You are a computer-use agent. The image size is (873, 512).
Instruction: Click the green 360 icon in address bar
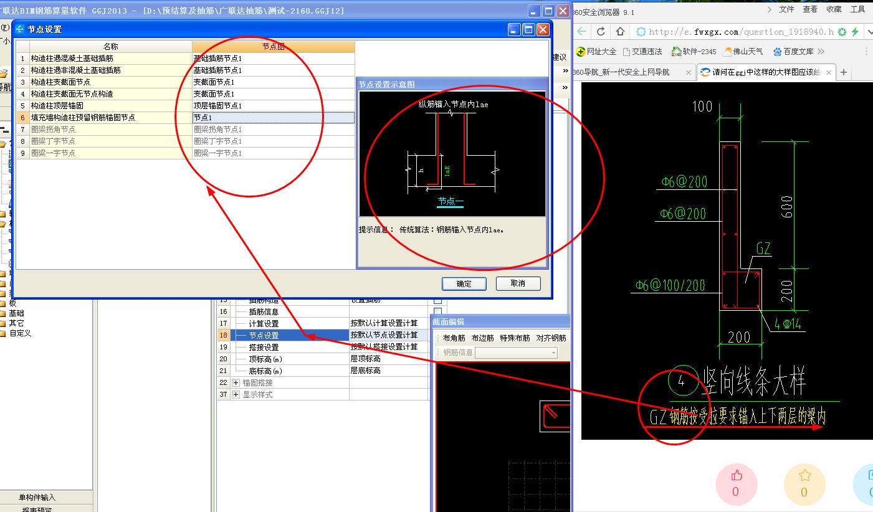(842, 32)
